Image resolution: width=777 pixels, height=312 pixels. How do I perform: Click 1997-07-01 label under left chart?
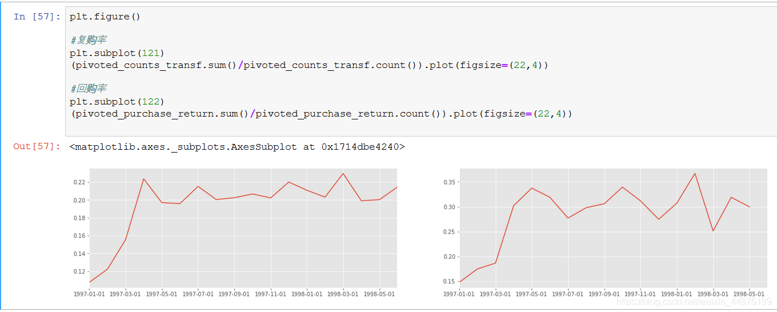click(x=198, y=294)
